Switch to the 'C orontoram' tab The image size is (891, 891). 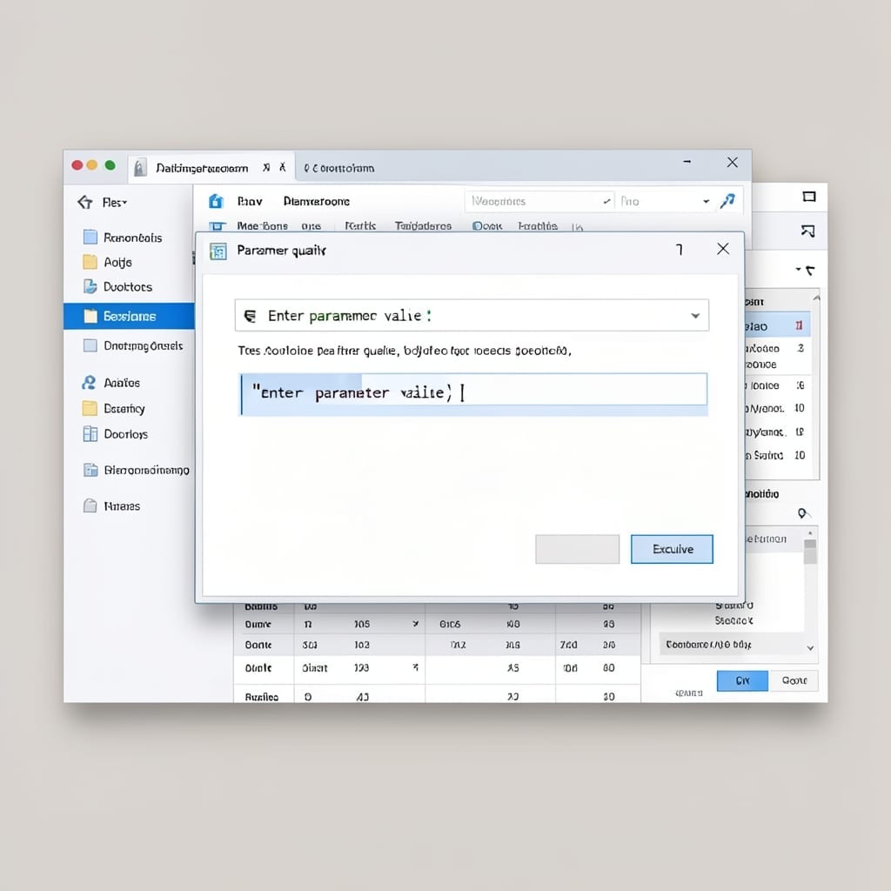(x=339, y=168)
